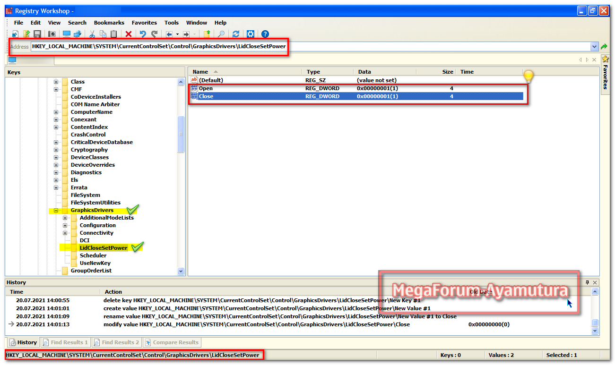615x365 pixels.
Task: Switch to the Find Results 2 tab
Action: (x=116, y=342)
